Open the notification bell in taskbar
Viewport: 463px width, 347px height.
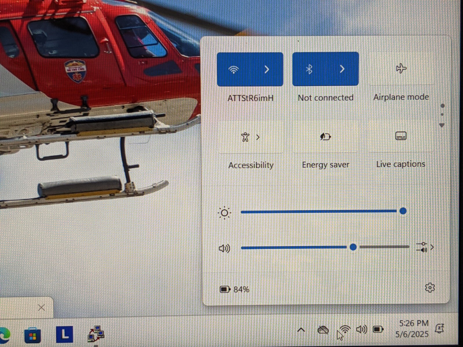[x=440, y=329]
